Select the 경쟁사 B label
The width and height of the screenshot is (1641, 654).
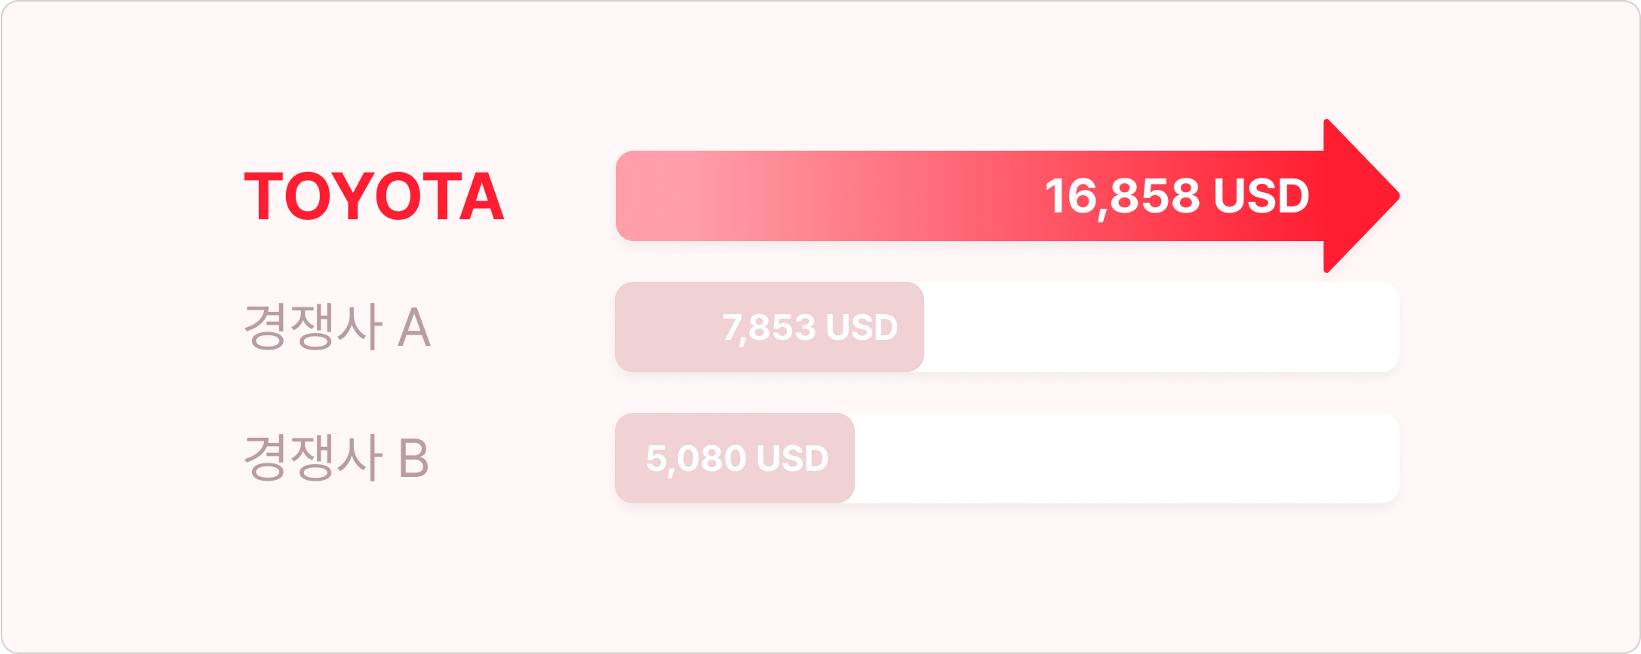pos(336,458)
